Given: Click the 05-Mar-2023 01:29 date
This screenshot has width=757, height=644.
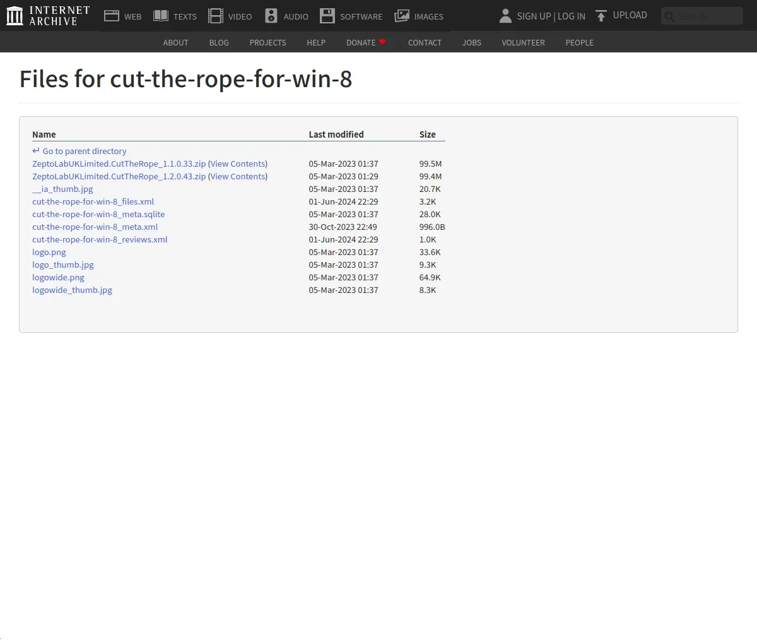Looking at the screenshot, I should [343, 176].
